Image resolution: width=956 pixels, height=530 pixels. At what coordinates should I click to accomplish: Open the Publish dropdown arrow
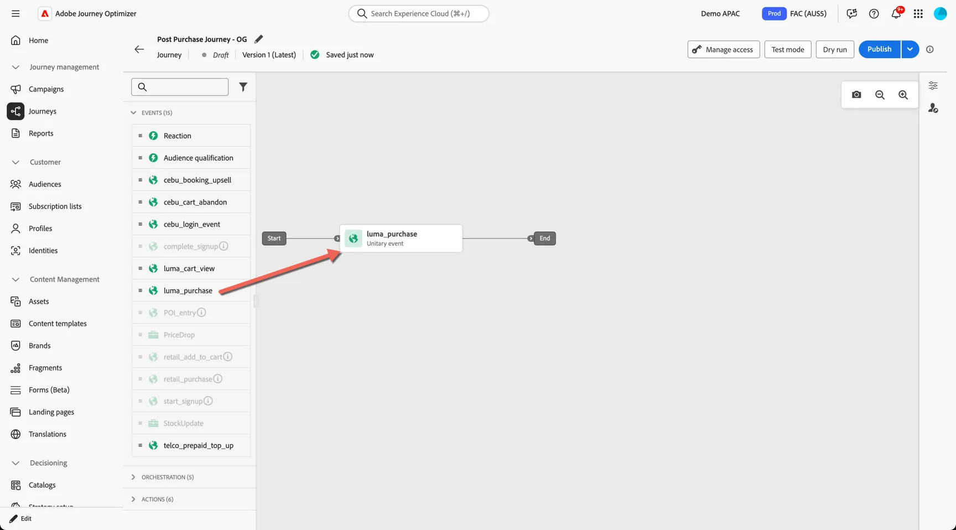pyautogui.click(x=910, y=49)
